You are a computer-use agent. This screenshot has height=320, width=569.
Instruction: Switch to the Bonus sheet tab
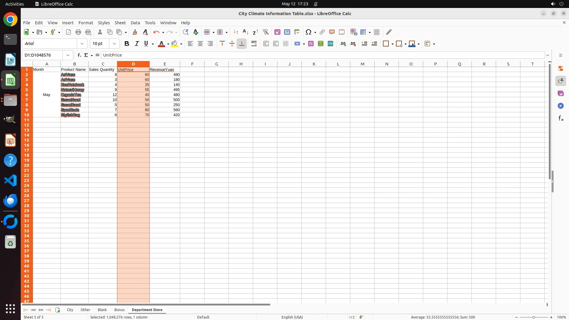click(x=119, y=310)
